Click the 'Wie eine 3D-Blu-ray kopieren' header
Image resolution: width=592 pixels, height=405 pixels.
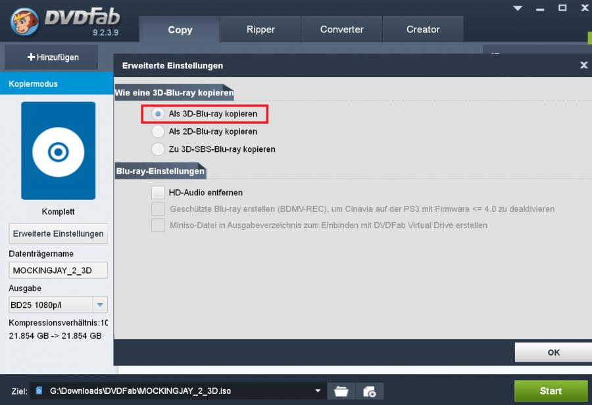point(174,93)
